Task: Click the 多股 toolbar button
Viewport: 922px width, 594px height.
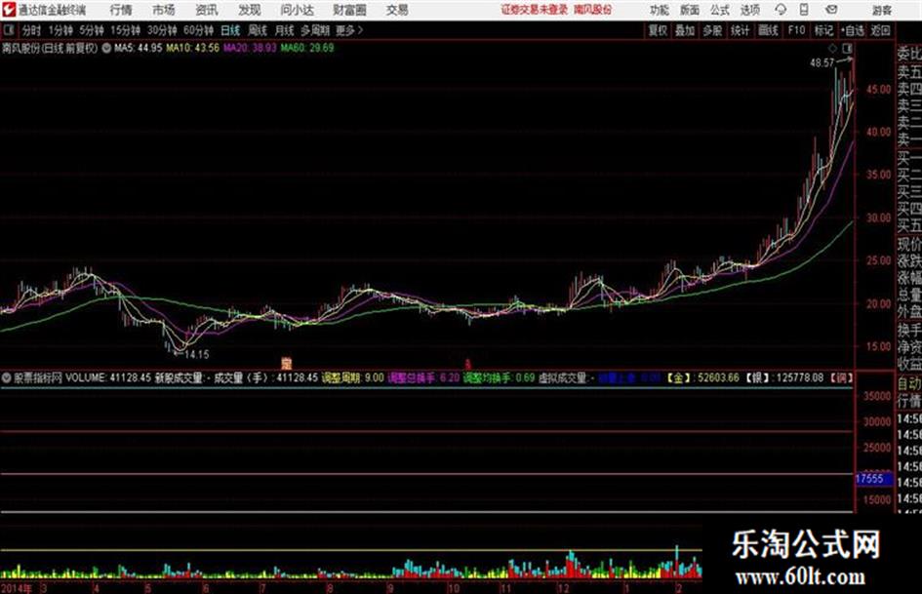Action: 712,30
